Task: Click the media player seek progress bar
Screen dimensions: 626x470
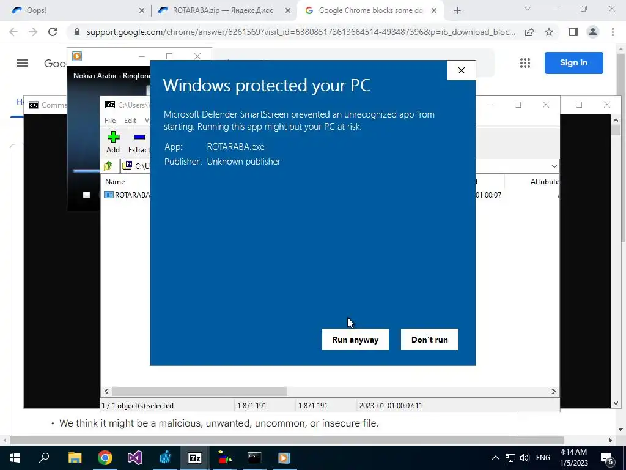Action: 86,171
